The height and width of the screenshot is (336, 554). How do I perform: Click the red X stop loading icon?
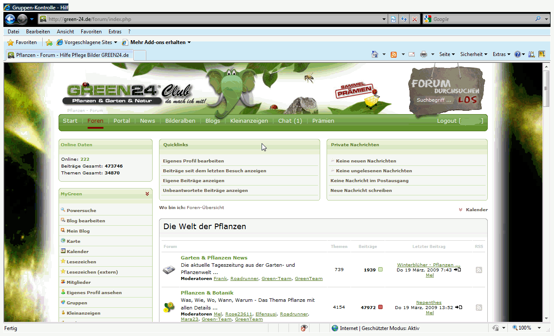pyautogui.click(x=414, y=19)
